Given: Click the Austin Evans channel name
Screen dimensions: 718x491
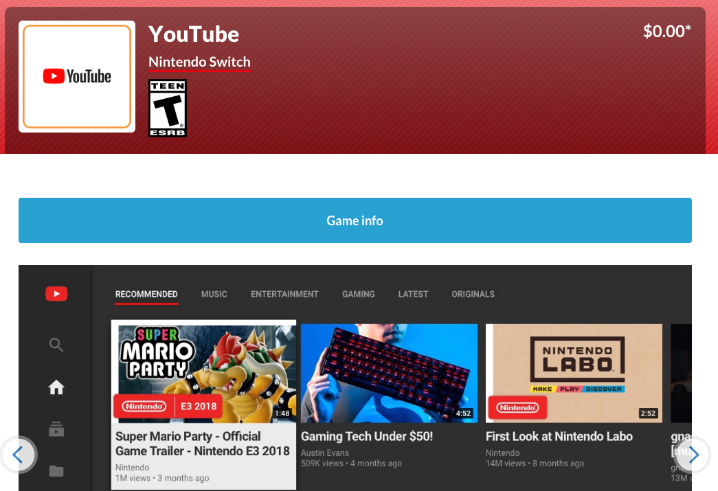Looking at the screenshot, I should click(325, 453).
